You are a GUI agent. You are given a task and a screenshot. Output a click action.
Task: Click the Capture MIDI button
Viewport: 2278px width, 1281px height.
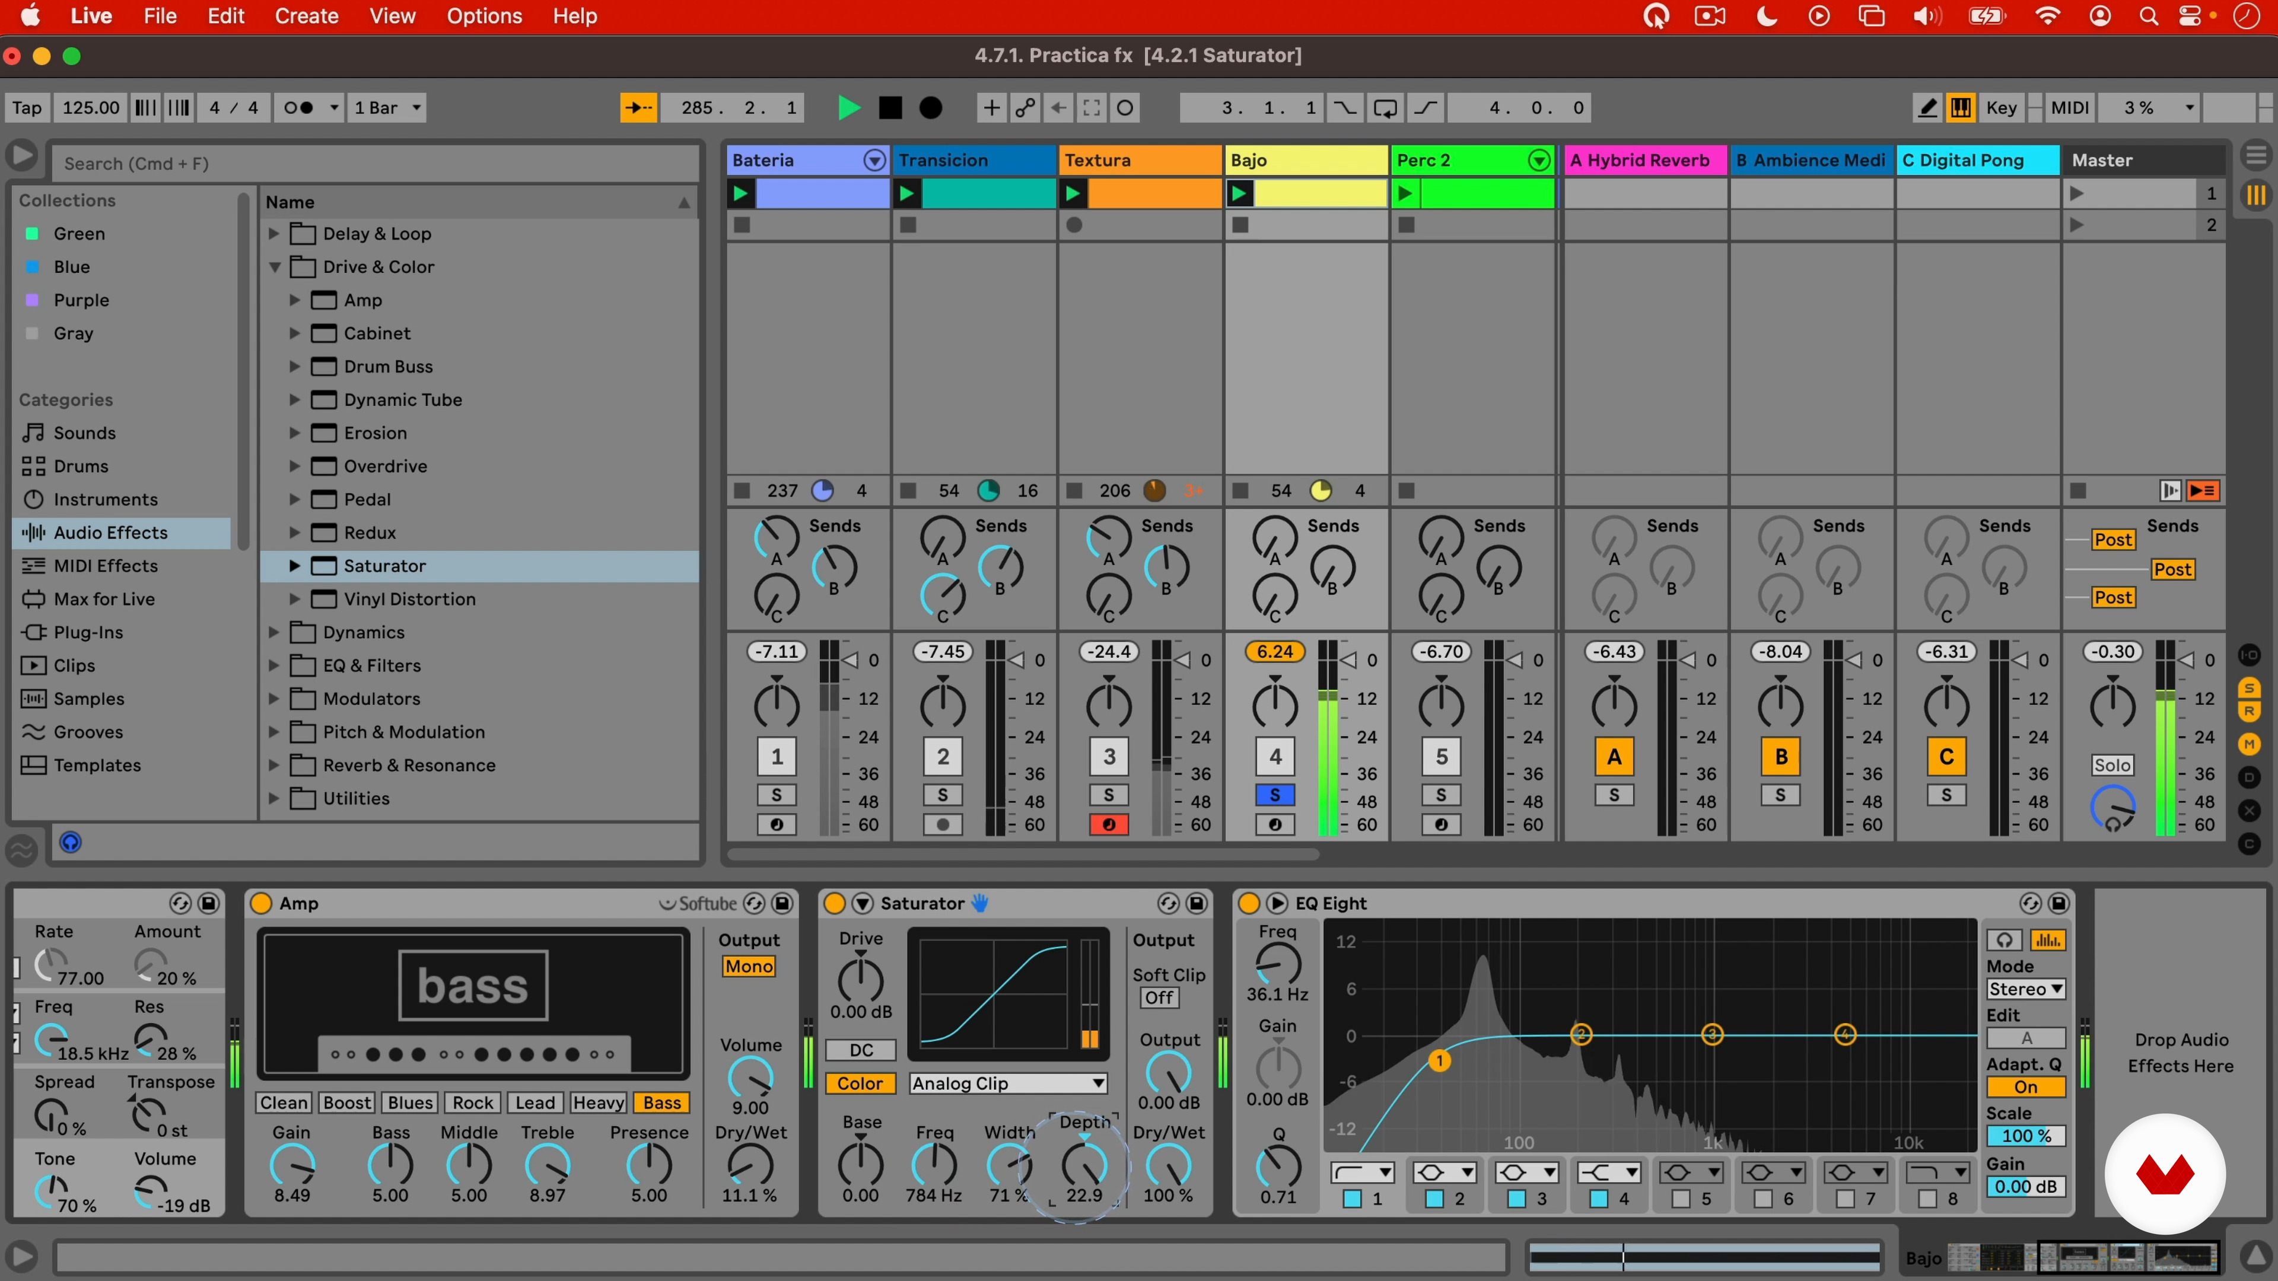pos(1092,108)
